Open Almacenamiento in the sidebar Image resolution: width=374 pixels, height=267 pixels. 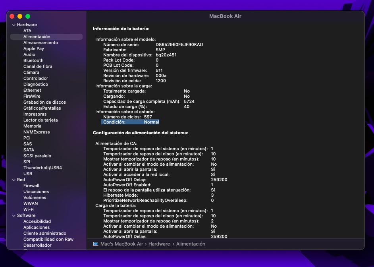coord(40,43)
